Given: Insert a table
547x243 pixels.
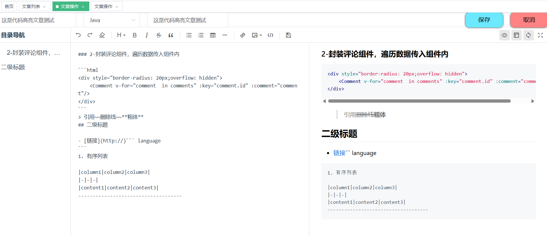Looking at the screenshot, I should point(213,35).
